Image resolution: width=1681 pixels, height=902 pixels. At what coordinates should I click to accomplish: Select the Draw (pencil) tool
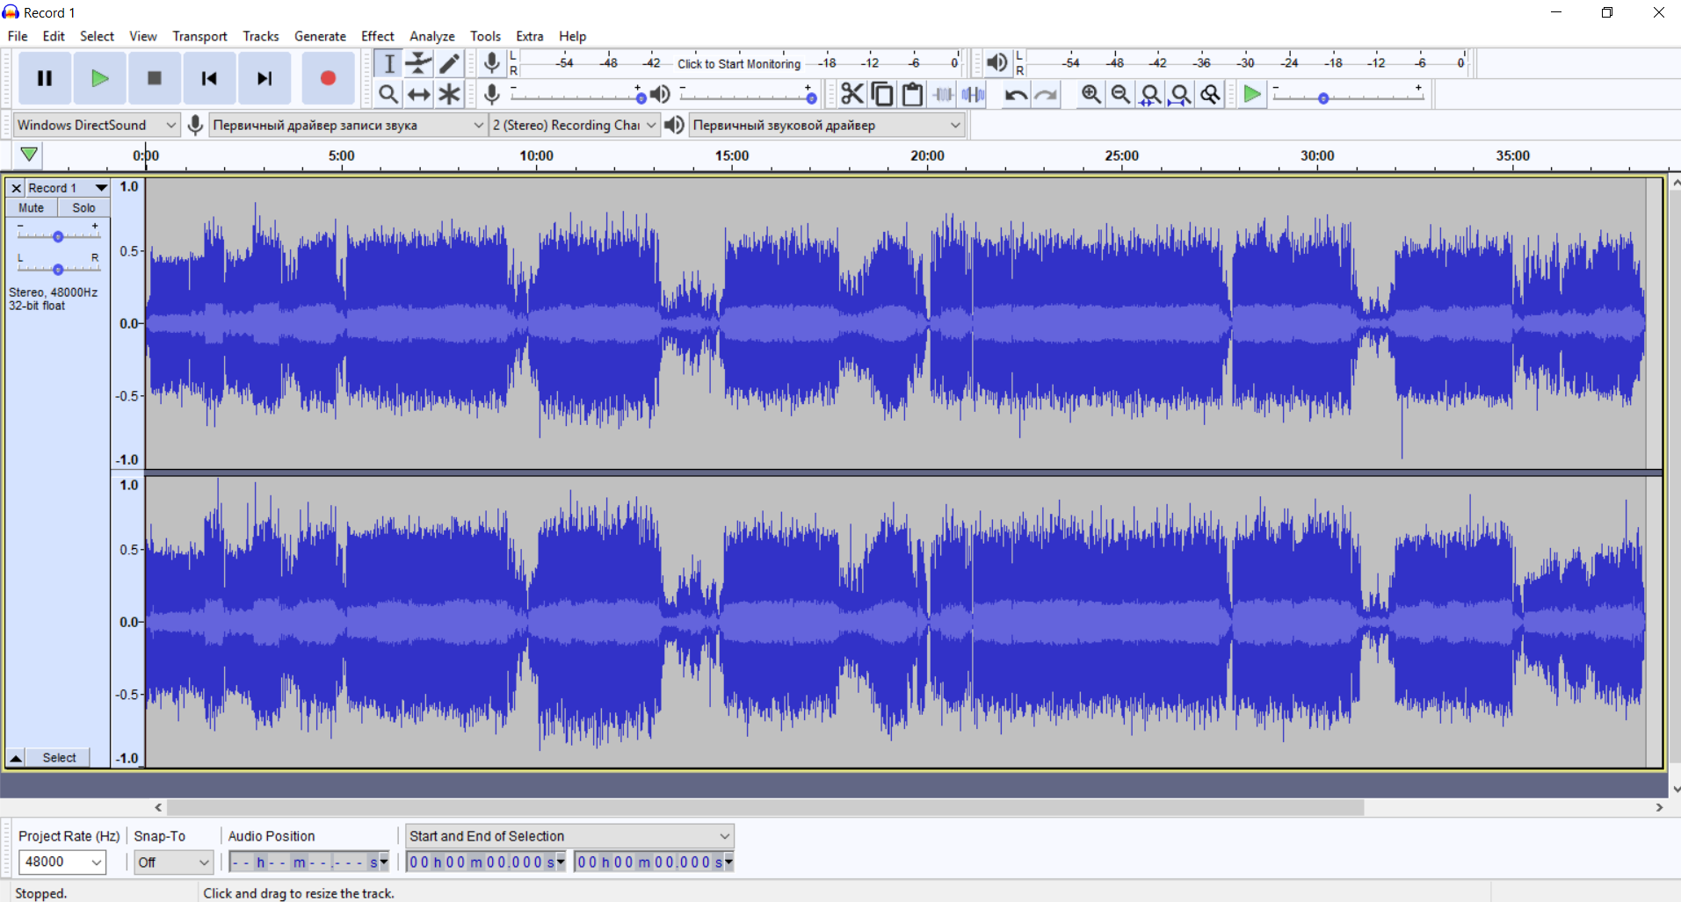click(x=449, y=63)
